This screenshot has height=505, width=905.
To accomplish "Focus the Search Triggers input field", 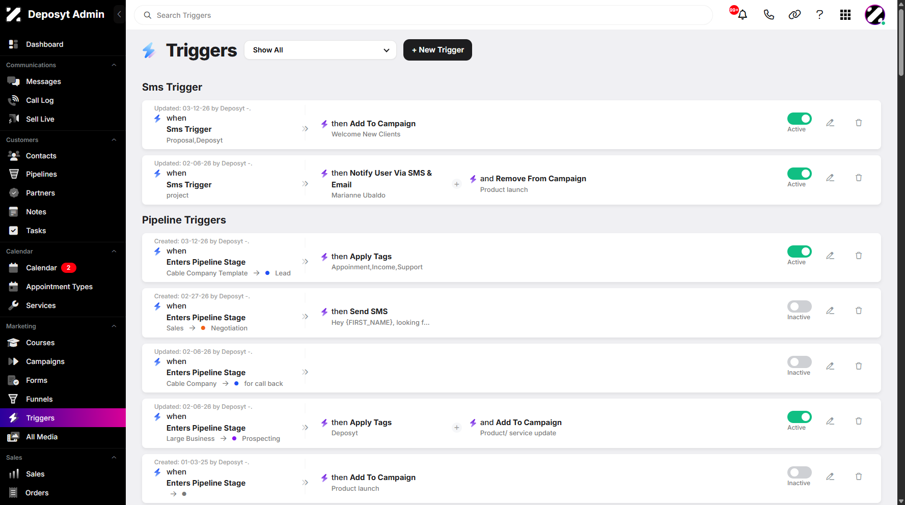I will (423, 15).
